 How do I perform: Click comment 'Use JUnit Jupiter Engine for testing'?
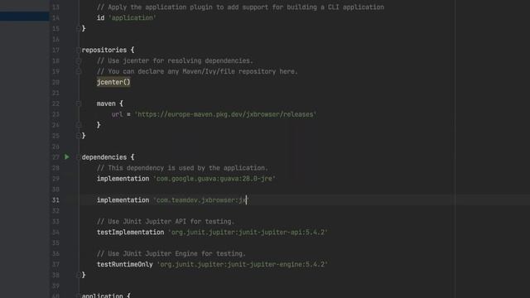coord(171,254)
